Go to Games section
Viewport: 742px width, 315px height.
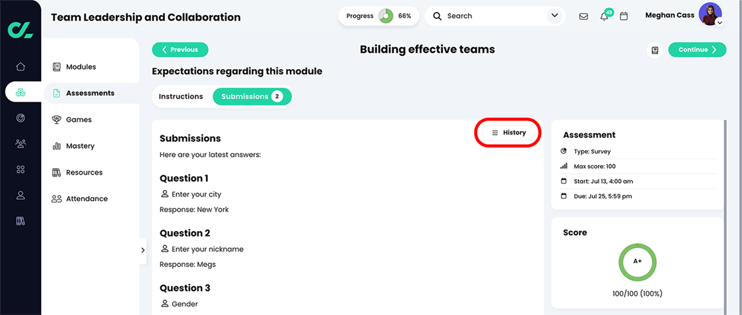tap(79, 120)
